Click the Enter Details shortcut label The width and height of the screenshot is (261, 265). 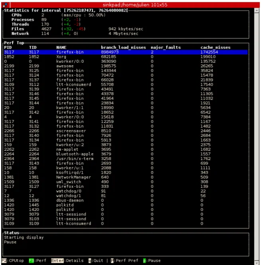[x=67, y=261]
